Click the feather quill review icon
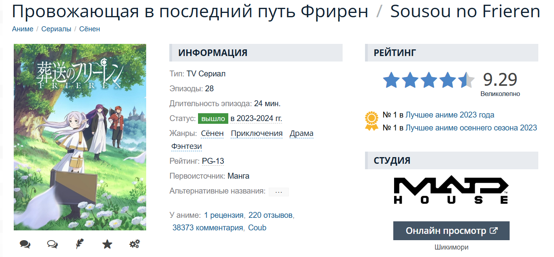 [x=80, y=244]
